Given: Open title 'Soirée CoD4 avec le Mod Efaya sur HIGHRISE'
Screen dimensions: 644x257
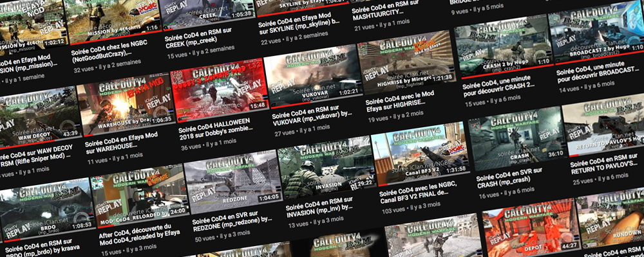Looking at the screenshot, I should 402,102.
